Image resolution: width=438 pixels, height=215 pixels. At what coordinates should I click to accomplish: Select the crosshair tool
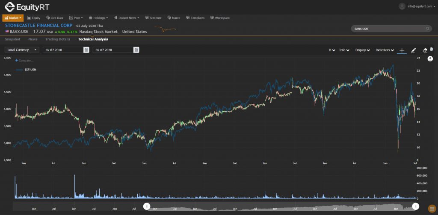click(x=402, y=50)
